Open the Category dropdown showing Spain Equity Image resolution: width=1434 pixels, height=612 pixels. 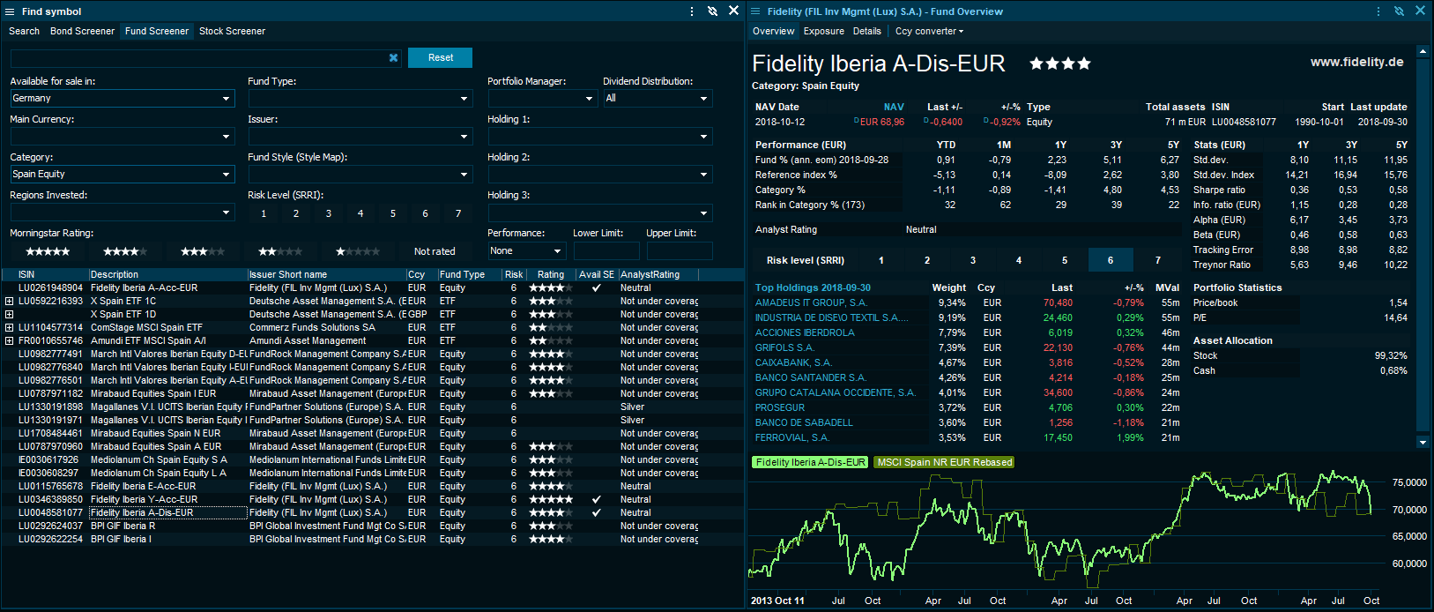(123, 175)
